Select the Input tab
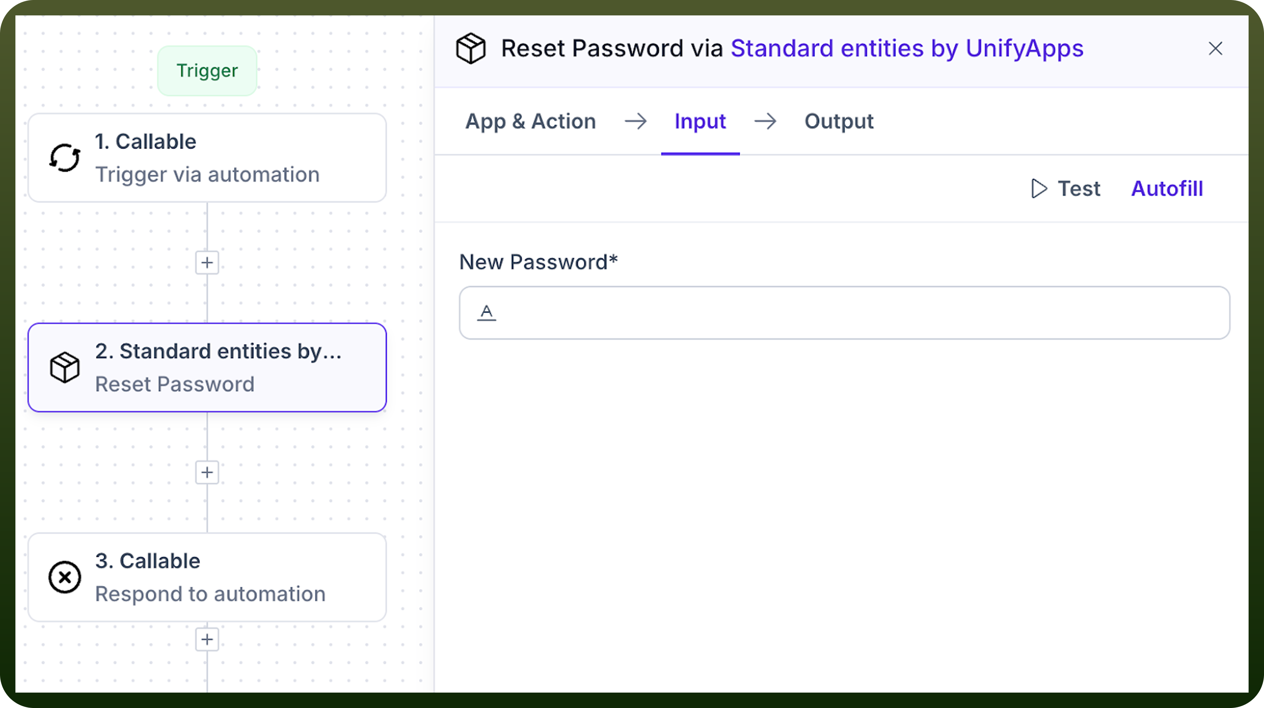1264x708 pixels. [x=700, y=121]
